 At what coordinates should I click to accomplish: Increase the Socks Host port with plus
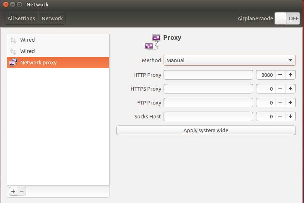pyautogui.click(x=290, y=117)
